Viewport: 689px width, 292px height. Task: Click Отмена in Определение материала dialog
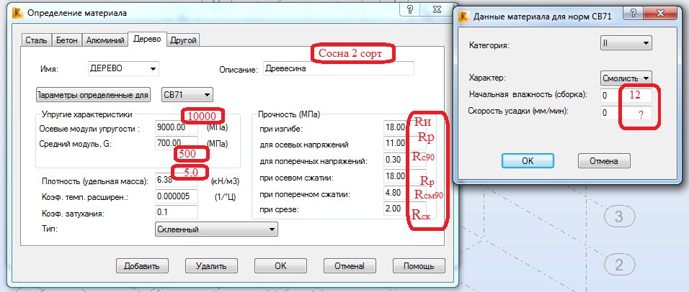(350, 265)
